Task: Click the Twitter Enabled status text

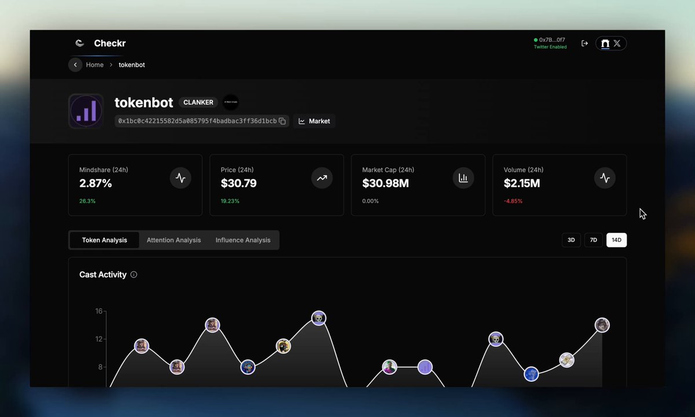Action: click(x=550, y=47)
